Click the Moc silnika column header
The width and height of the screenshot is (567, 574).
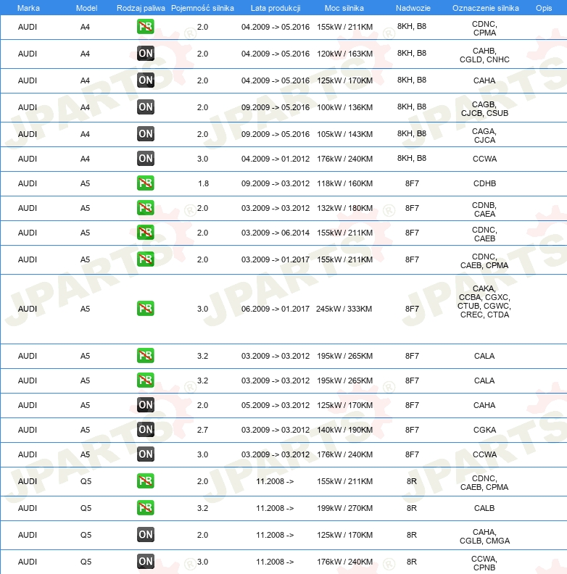(x=344, y=7)
